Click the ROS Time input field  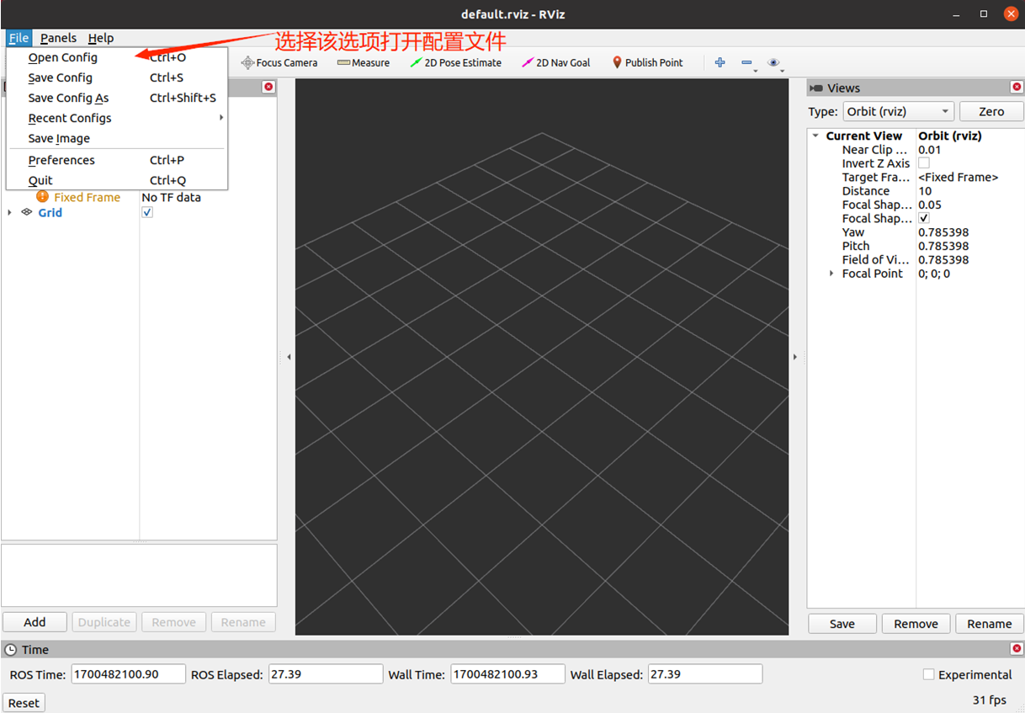tap(128, 673)
